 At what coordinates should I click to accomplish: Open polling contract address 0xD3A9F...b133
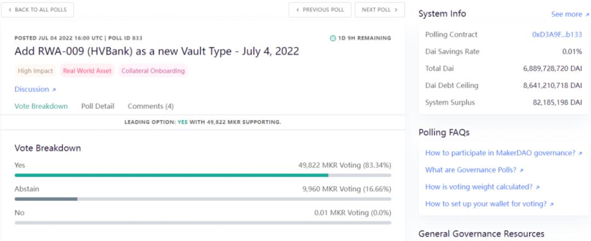[x=557, y=34]
